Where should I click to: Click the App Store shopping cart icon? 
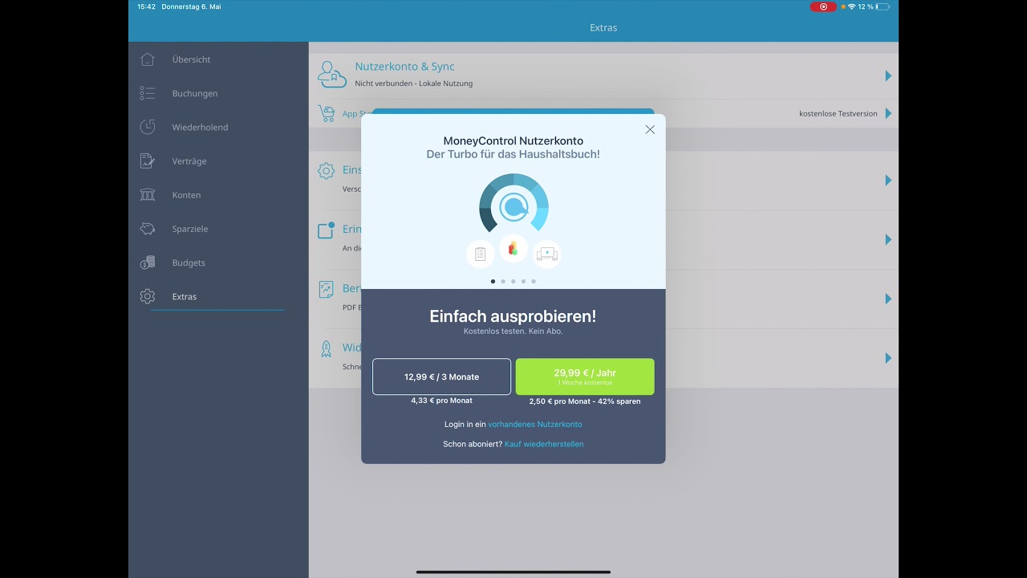[x=327, y=113]
